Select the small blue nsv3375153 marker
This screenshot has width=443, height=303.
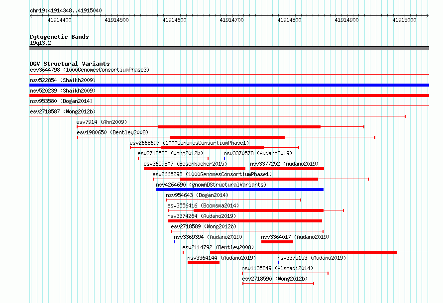click(x=278, y=263)
